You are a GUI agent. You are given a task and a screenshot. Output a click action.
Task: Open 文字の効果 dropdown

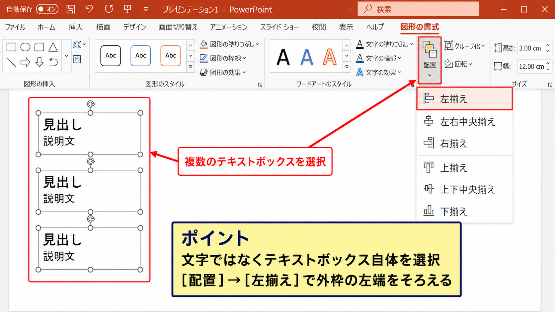pos(379,72)
